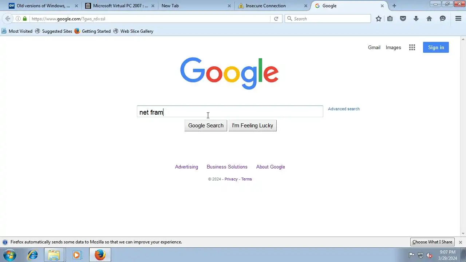Open the Downloads arrow icon
The image size is (466, 262).
416,19
